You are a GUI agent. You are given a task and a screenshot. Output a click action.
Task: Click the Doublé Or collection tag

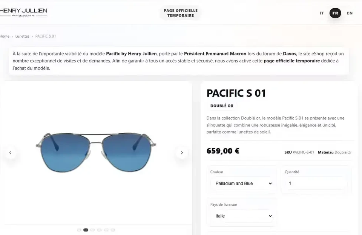tap(222, 106)
